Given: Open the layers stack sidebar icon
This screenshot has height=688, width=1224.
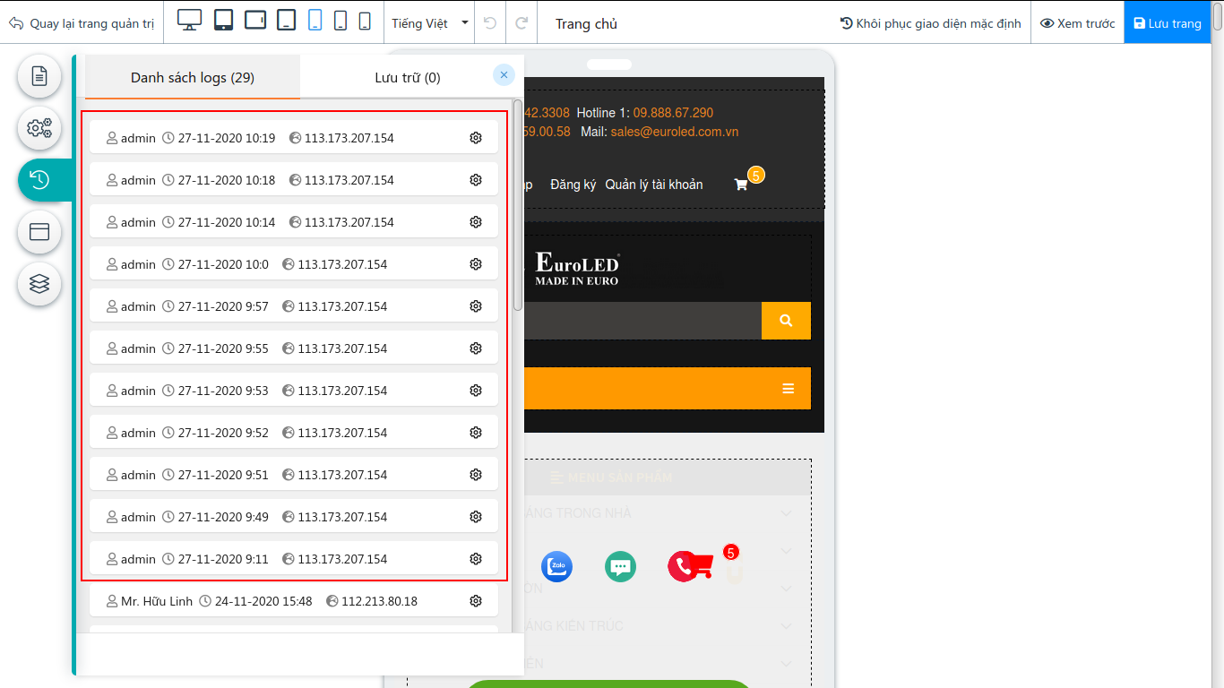Looking at the screenshot, I should [x=39, y=284].
